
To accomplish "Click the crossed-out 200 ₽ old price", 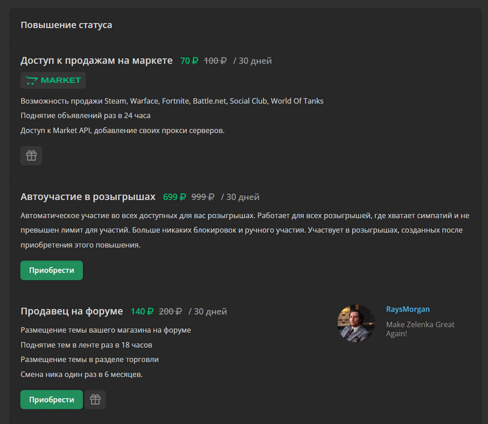I will coord(170,311).
